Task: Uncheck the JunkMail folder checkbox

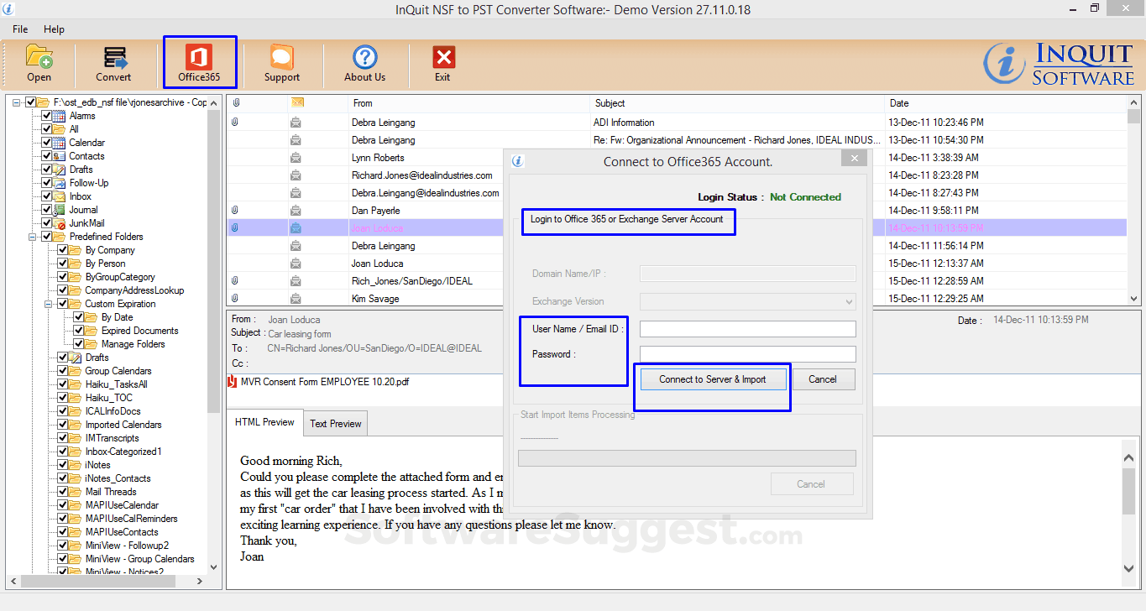Action: pos(46,223)
